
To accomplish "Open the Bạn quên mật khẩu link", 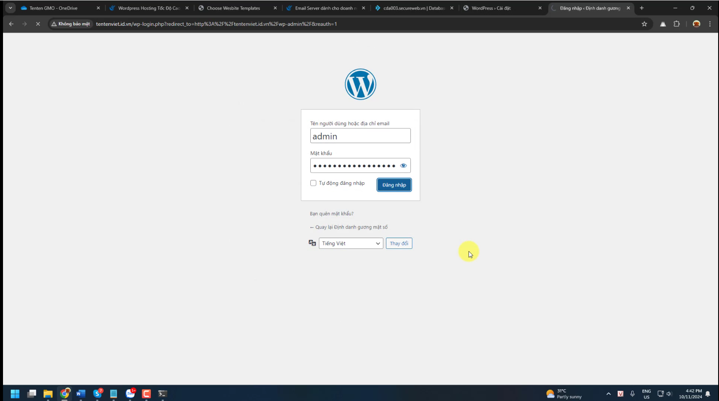I will pyautogui.click(x=332, y=214).
